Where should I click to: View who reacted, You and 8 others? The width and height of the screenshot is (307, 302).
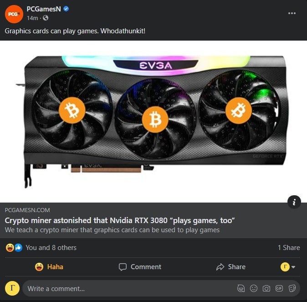tap(51, 247)
